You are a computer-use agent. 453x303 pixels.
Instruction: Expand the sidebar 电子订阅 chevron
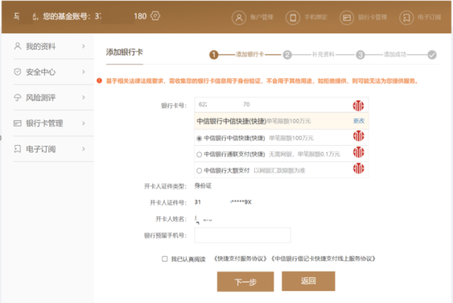pyautogui.click(x=84, y=149)
